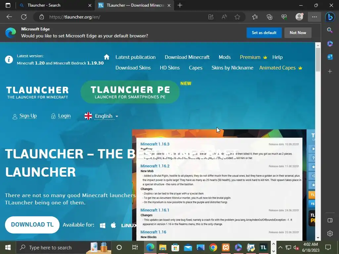Open the Animated Capes page

coord(281,67)
